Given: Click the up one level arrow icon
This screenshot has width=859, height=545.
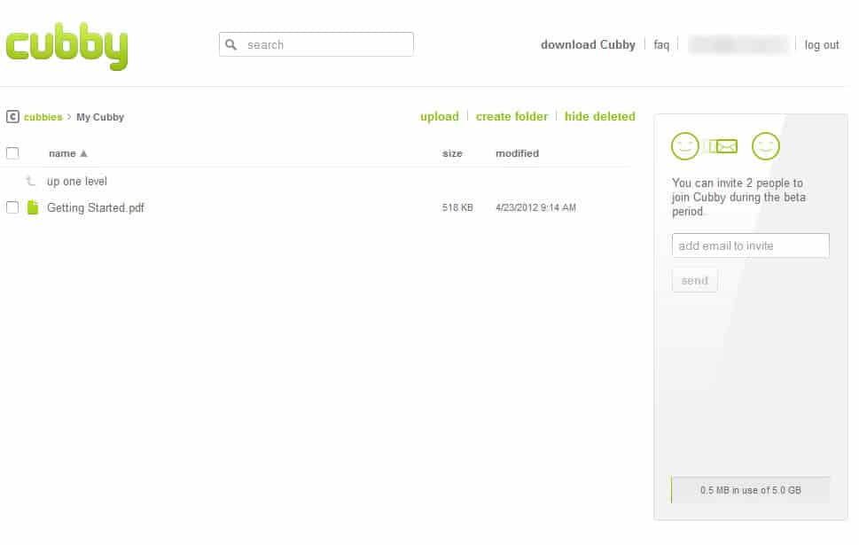Looking at the screenshot, I should pyautogui.click(x=31, y=181).
